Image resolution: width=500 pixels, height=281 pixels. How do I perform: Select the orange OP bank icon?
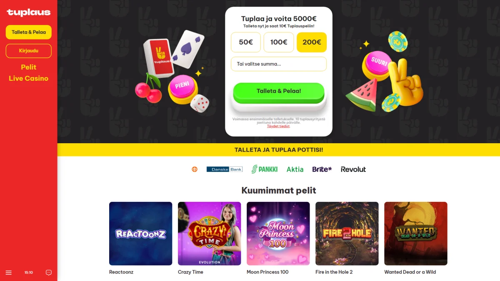195,169
